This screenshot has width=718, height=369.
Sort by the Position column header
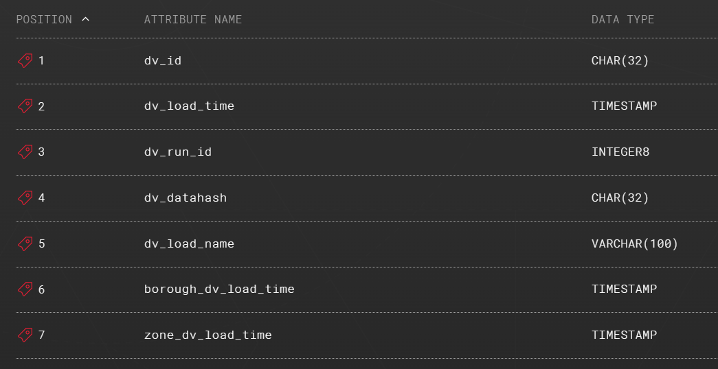pos(44,19)
